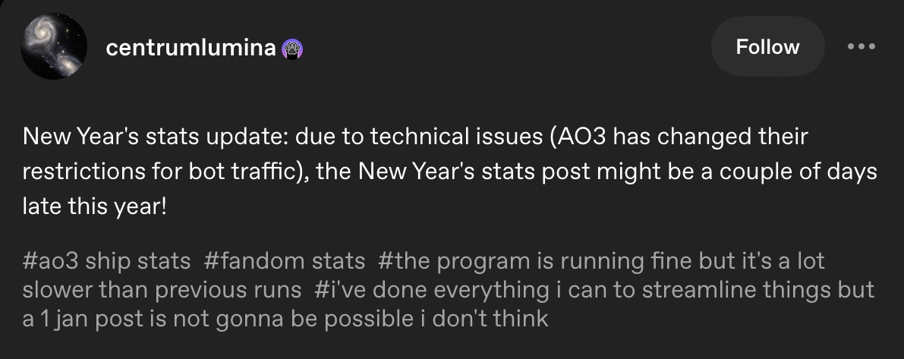
Task: Browse the #fandom stats tag
Action: point(285,262)
